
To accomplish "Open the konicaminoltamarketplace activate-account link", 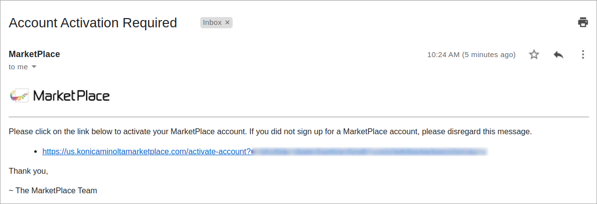I will [147, 152].
